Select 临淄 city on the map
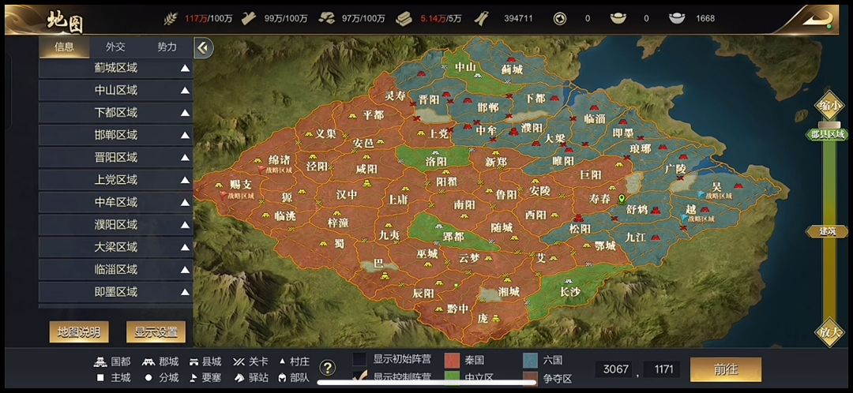This screenshot has height=393, width=853. (x=595, y=118)
